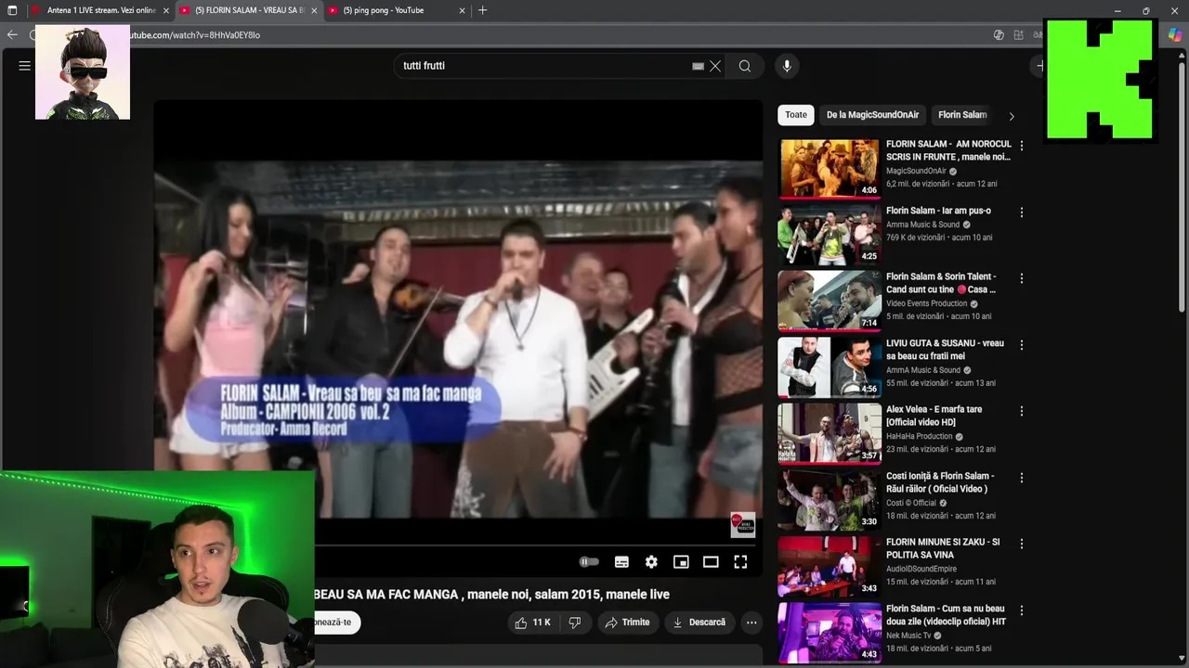1189x668 pixels.
Task: Close the FLORIN SALAM video tab
Action: click(314, 10)
